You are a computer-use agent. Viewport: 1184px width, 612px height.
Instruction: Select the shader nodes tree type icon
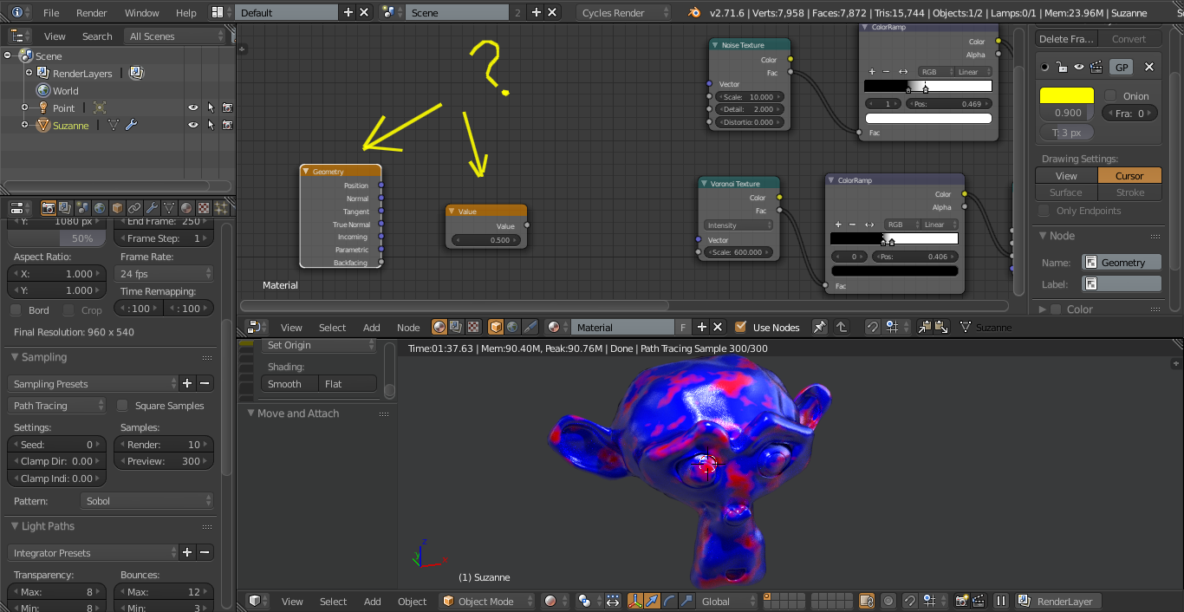(x=439, y=327)
